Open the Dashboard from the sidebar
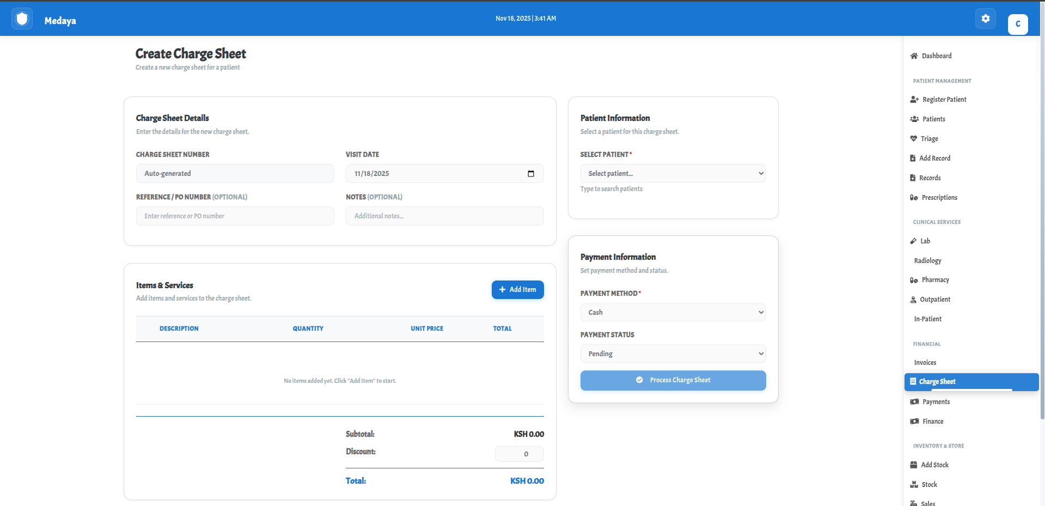The height and width of the screenshot is (506, 1045). (936, 56)
